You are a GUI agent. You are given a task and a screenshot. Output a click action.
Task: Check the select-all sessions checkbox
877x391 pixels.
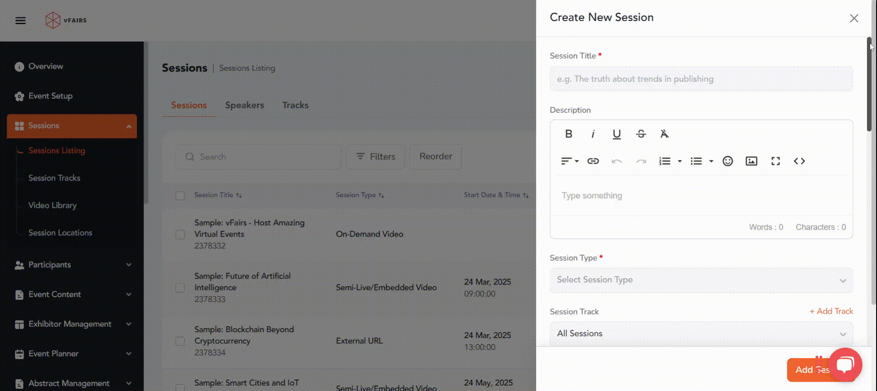180,195
